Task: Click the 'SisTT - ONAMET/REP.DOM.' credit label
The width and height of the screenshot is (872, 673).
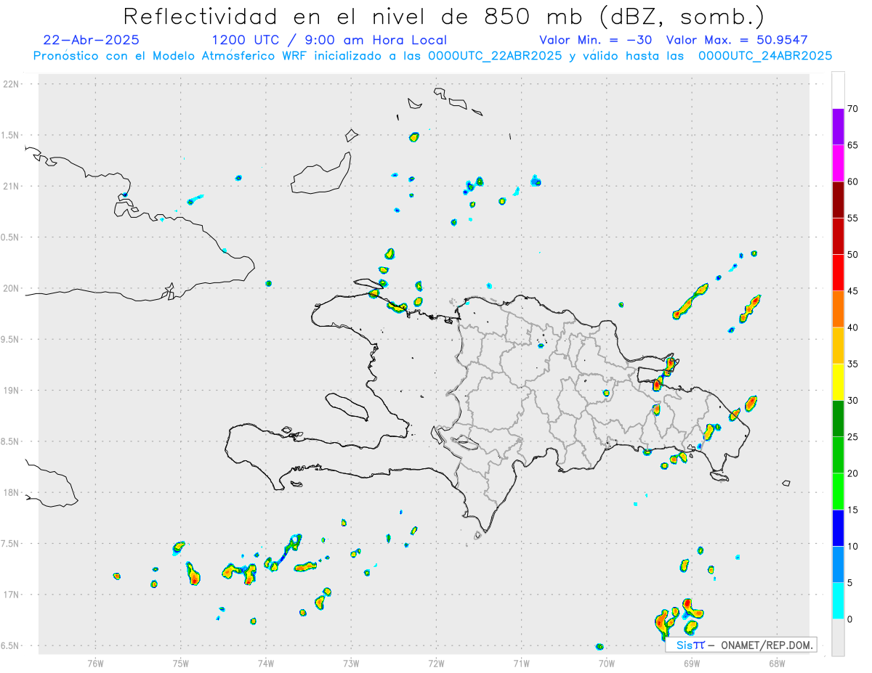Action: point(741,645)
